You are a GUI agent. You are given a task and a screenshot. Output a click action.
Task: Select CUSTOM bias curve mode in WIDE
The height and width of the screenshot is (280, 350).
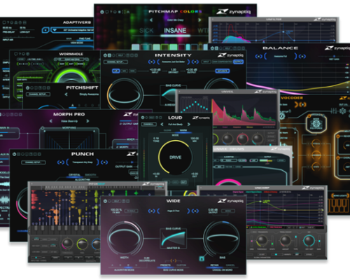point(181,265)
